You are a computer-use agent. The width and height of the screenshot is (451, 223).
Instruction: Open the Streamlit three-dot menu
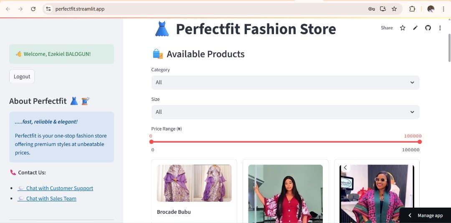440,28
